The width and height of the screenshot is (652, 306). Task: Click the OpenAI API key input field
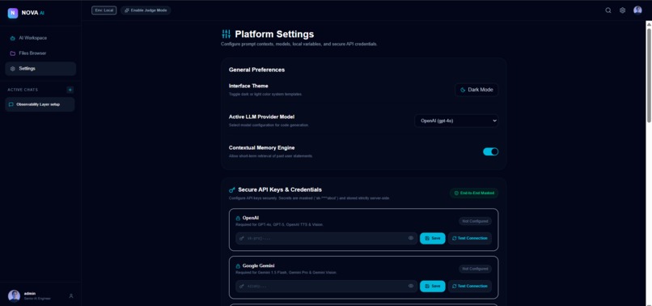click(327, 238)
